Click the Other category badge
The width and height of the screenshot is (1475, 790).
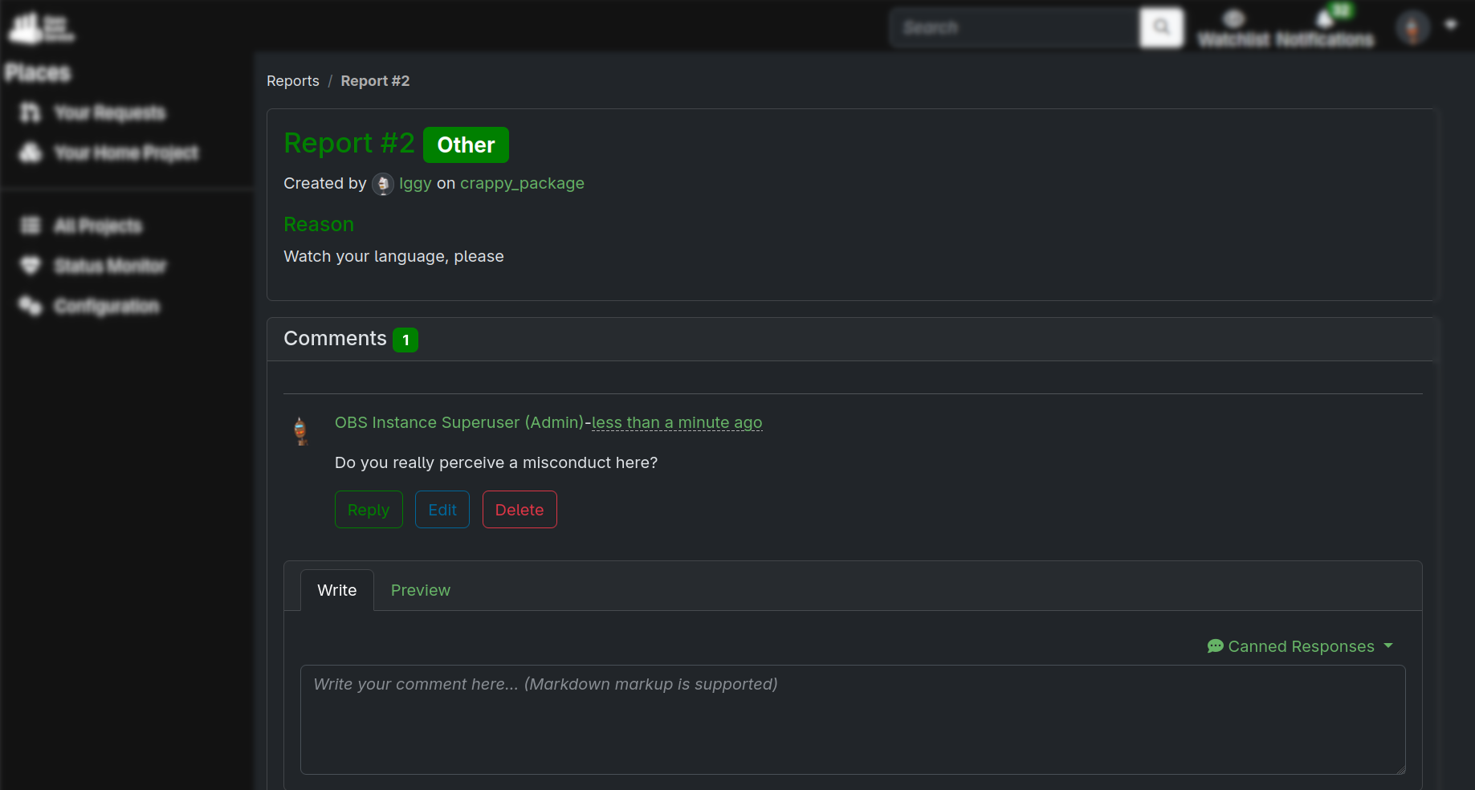pos(466,145)
